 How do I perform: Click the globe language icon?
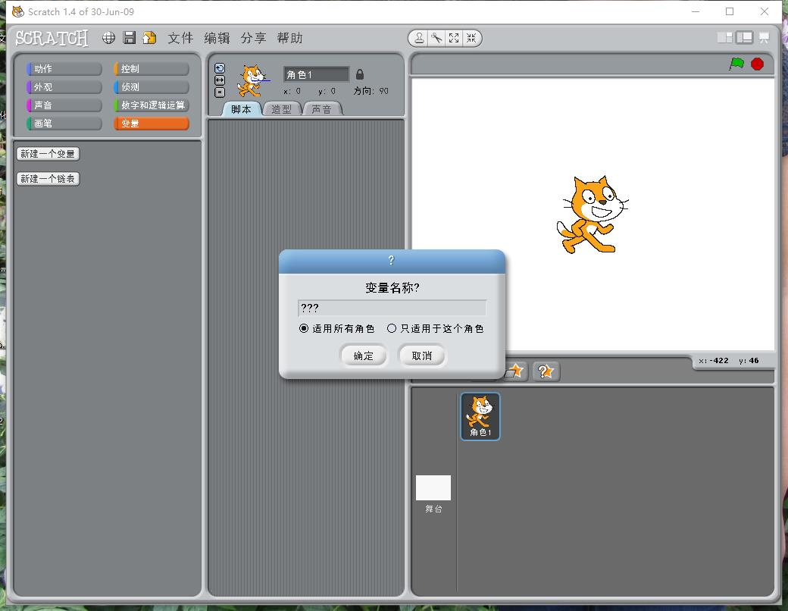click(x=108, y=38)
